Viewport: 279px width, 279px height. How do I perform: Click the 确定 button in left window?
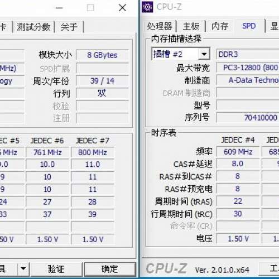[x=110, y=269]
